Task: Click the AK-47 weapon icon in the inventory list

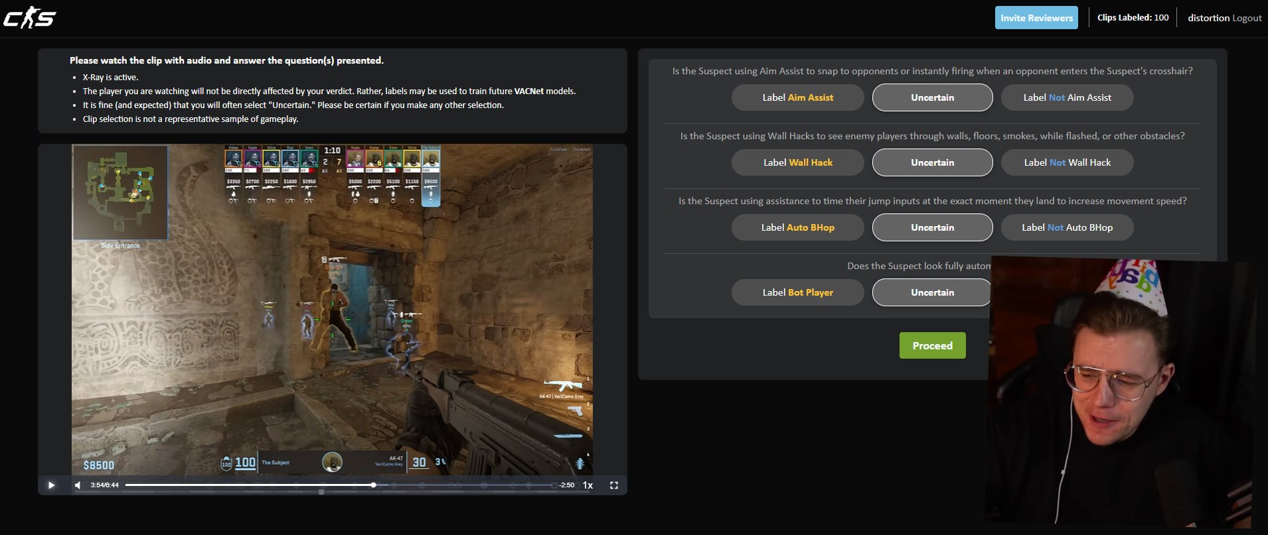Action: click(x=563, y=385)
